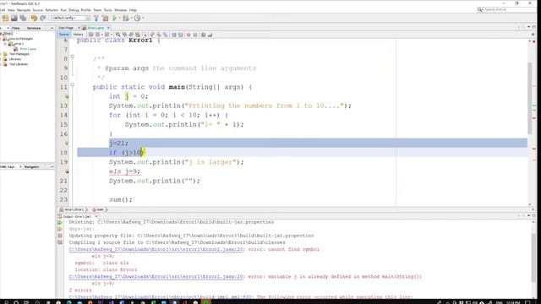Click the Clean and Build Project icon
The height and width of the screenshot is (304, 541).
click(x=105, y=18)
